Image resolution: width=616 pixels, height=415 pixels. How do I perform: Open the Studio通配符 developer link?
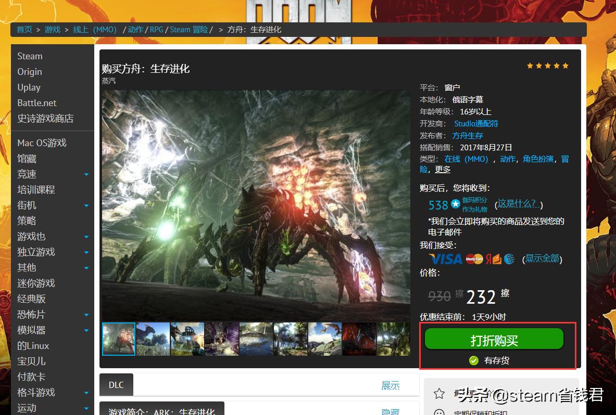pos(475,123)
